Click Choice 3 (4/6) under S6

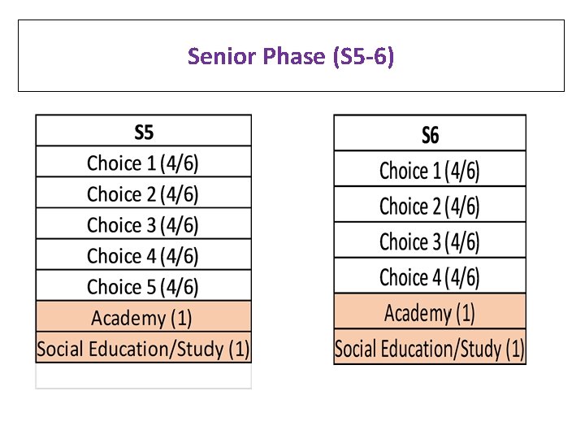pyautogui.click(x=430, y=241)
